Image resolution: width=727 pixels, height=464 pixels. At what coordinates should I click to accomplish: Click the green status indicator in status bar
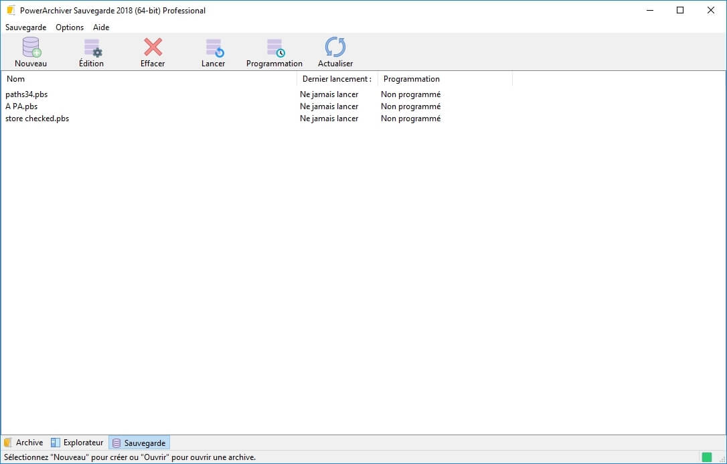pos(706,457)
